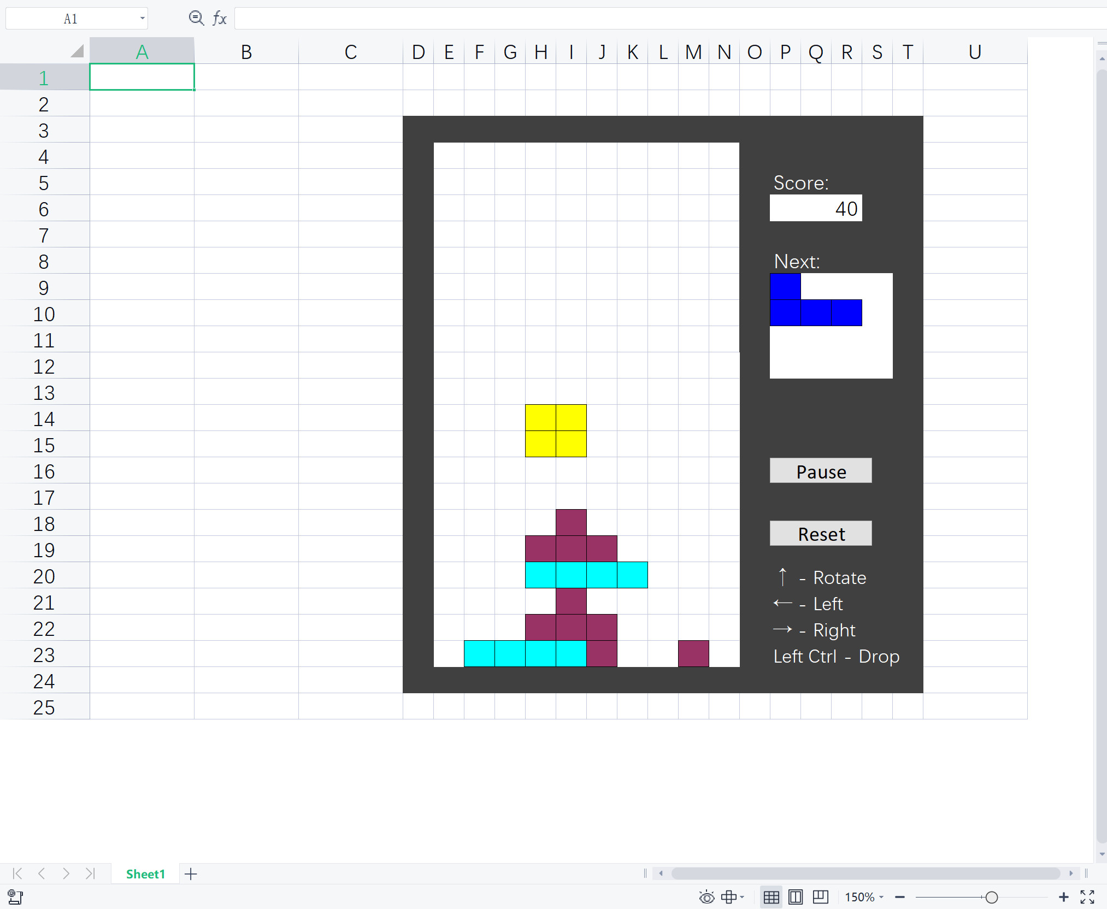
Task: Click the Reset button in Tetris game
Action: point(821,534)
